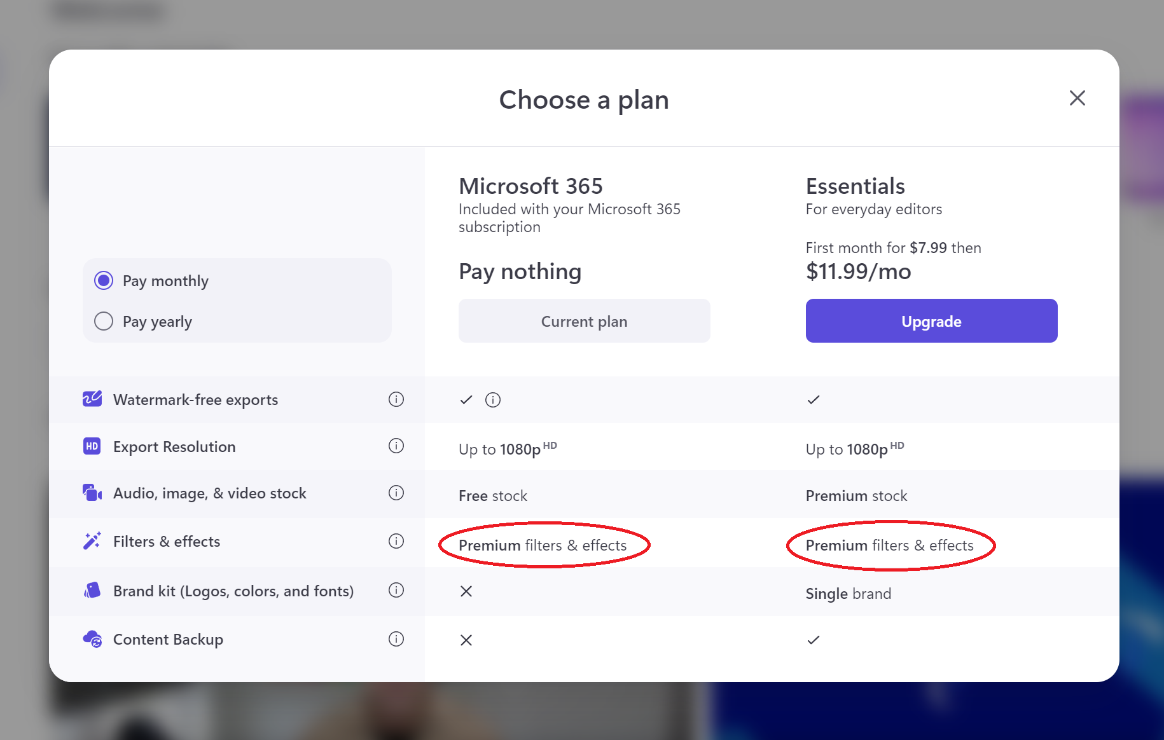
Task: Click the HD Export Resolution icon
Action: [92, 446]
